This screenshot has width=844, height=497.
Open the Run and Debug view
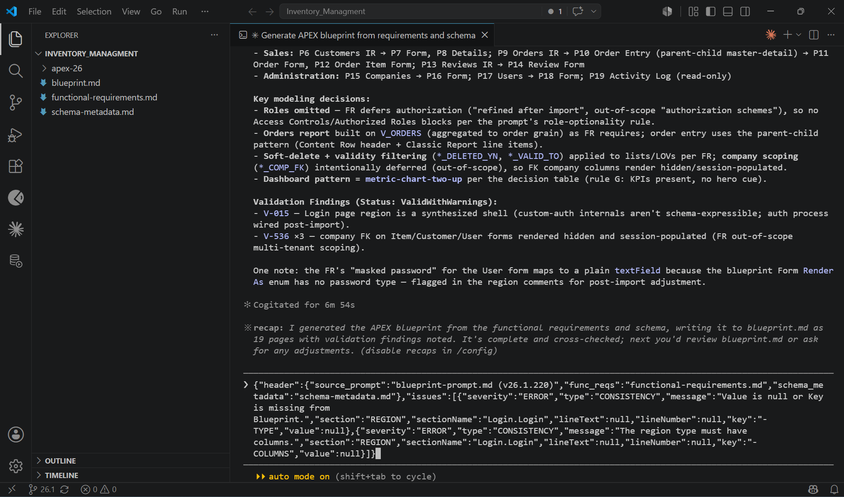coord(16,135)
